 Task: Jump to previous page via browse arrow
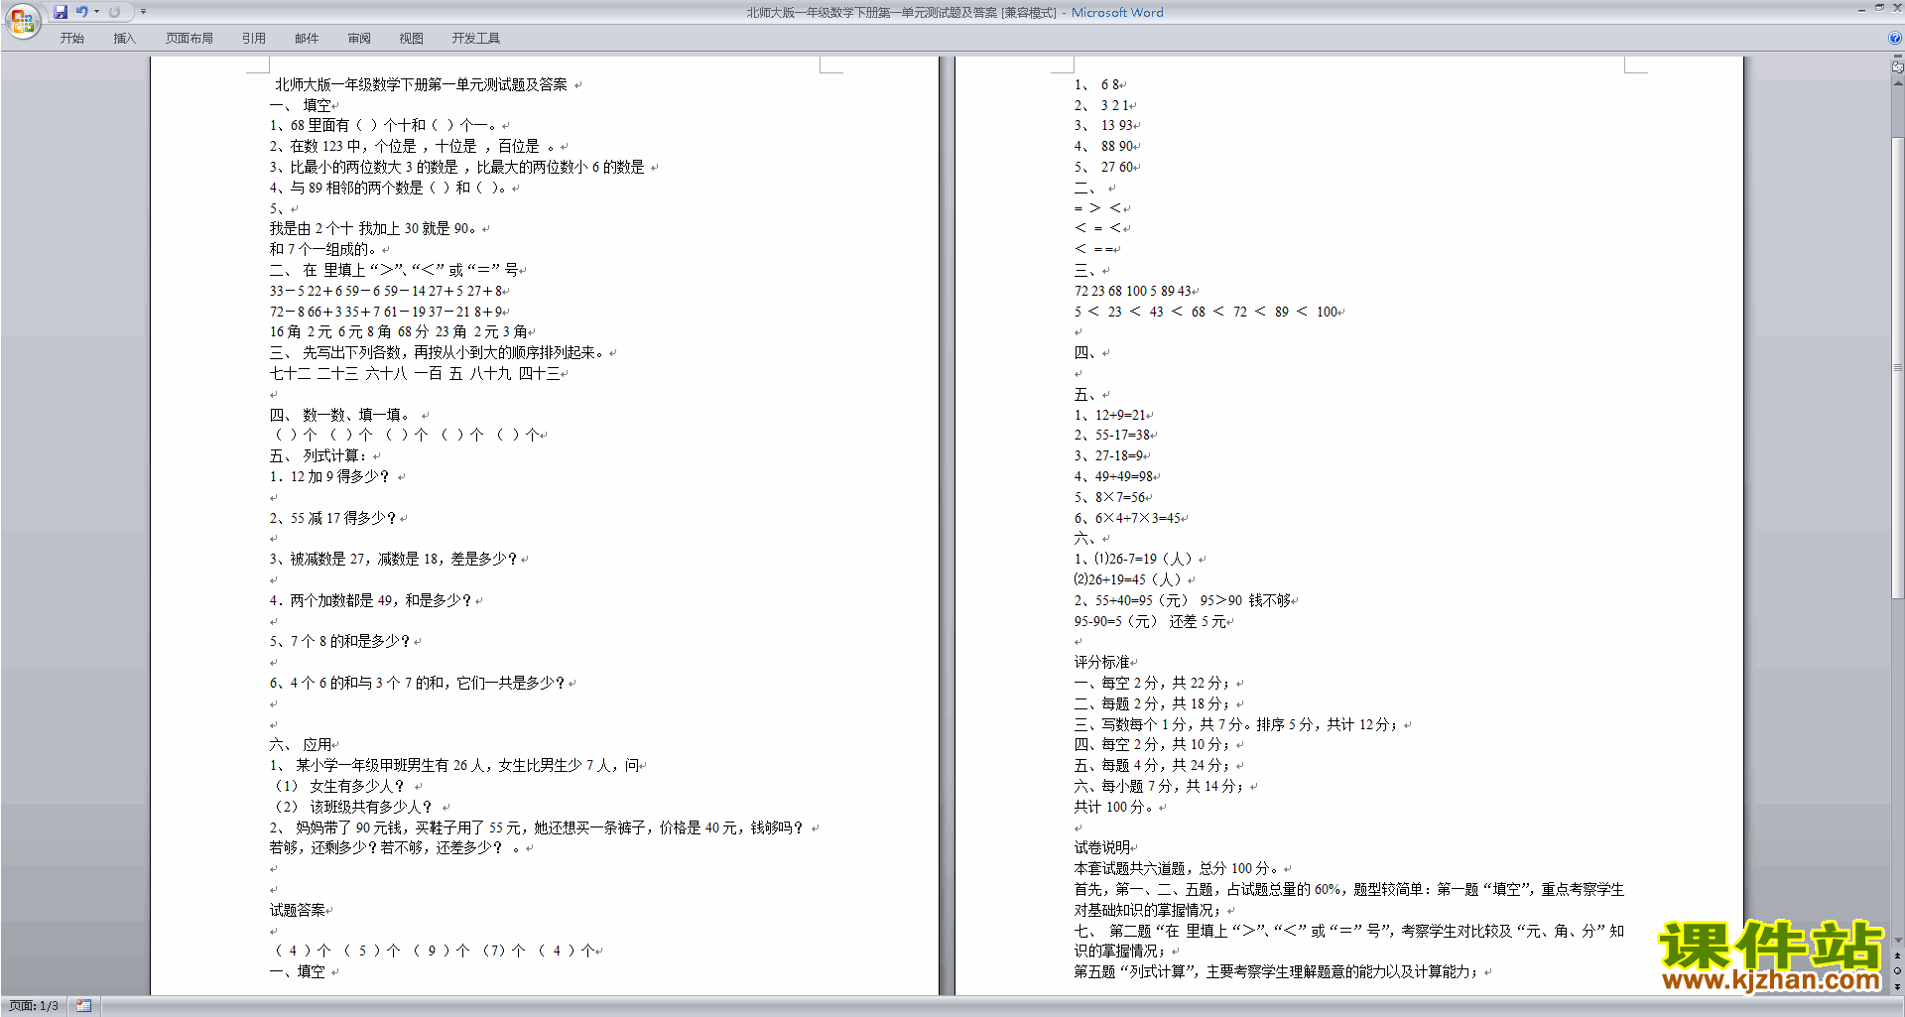pyautogui.click(x=1898, y=955)
